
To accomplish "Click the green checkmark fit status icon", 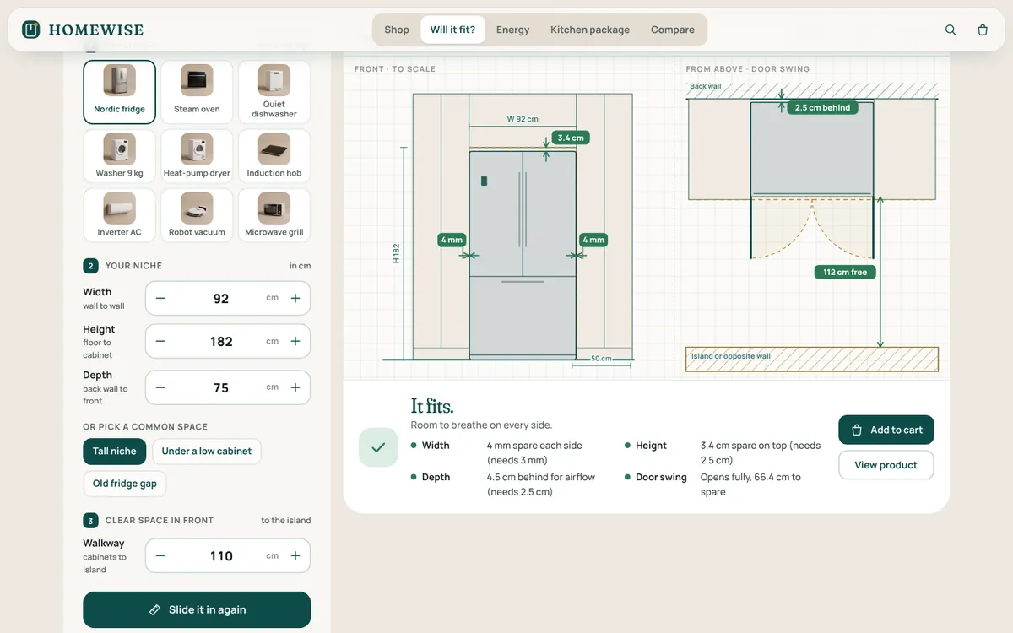I will 378,447.
